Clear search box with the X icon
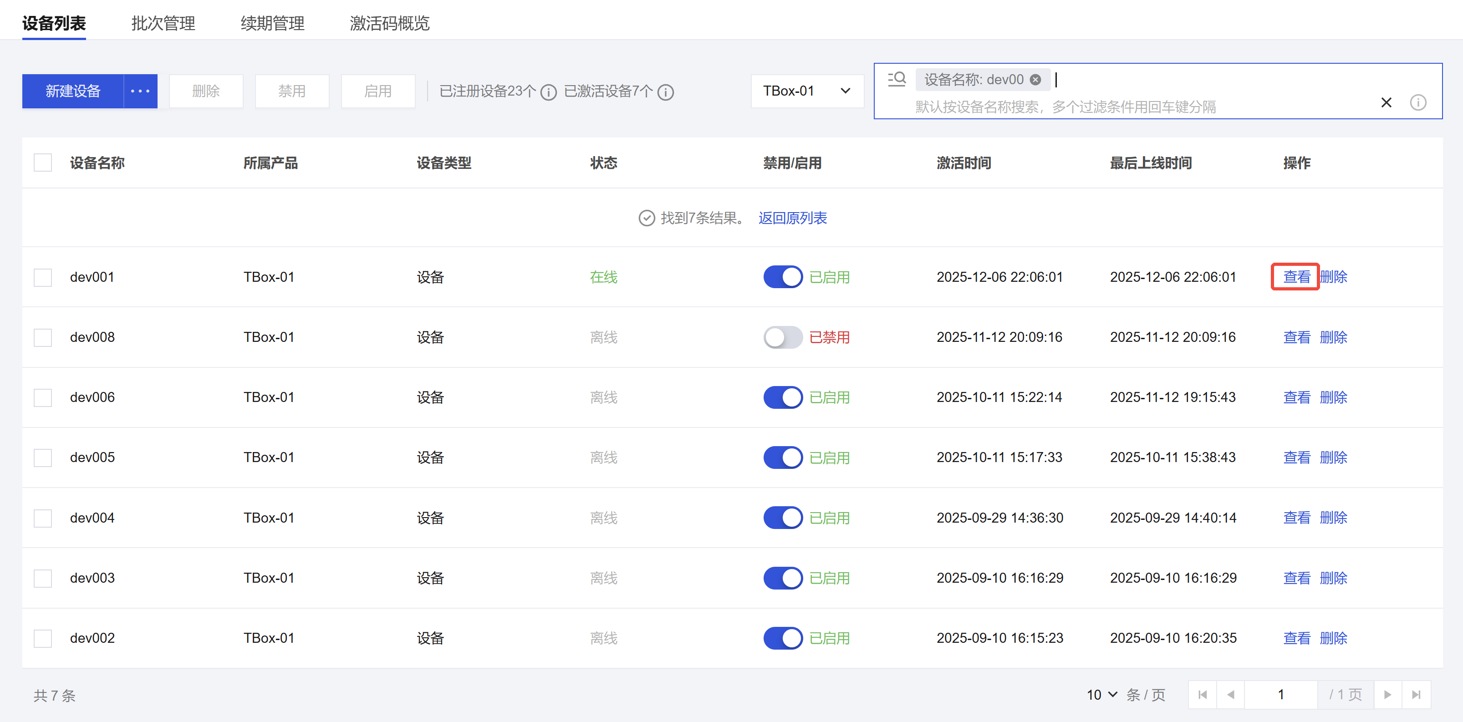Screen dimensions: 1463x722 1386,103
